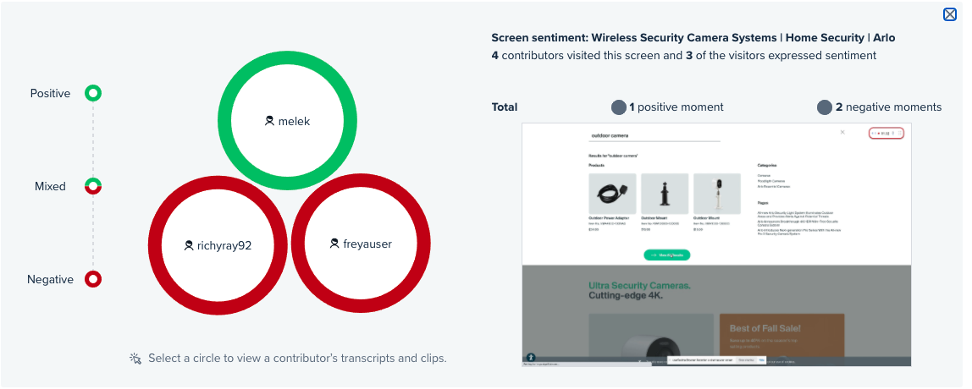
Task: Click the Mixed legend half-colored icon
Action: click(93, 186)
